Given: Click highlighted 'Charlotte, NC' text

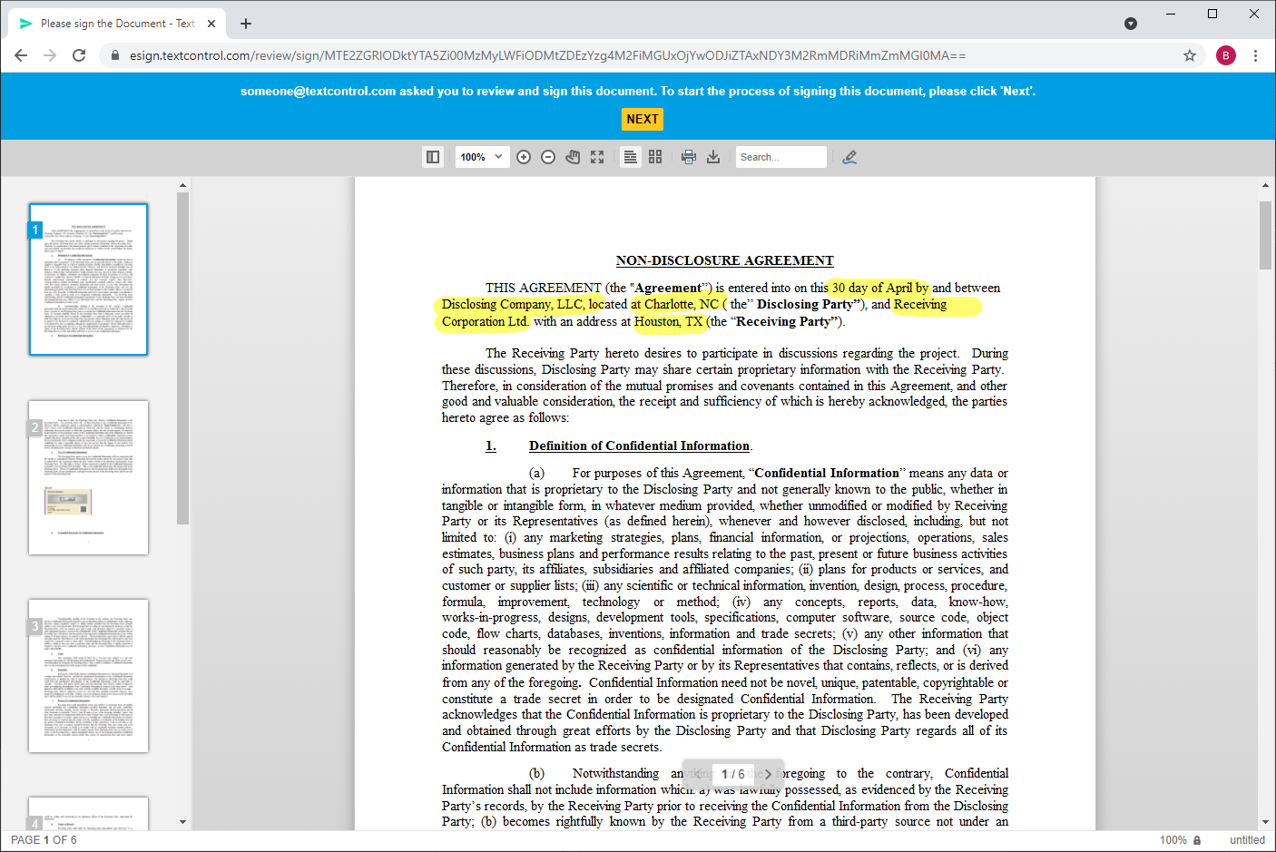Looking at the screenshot, I should point(682,304).
